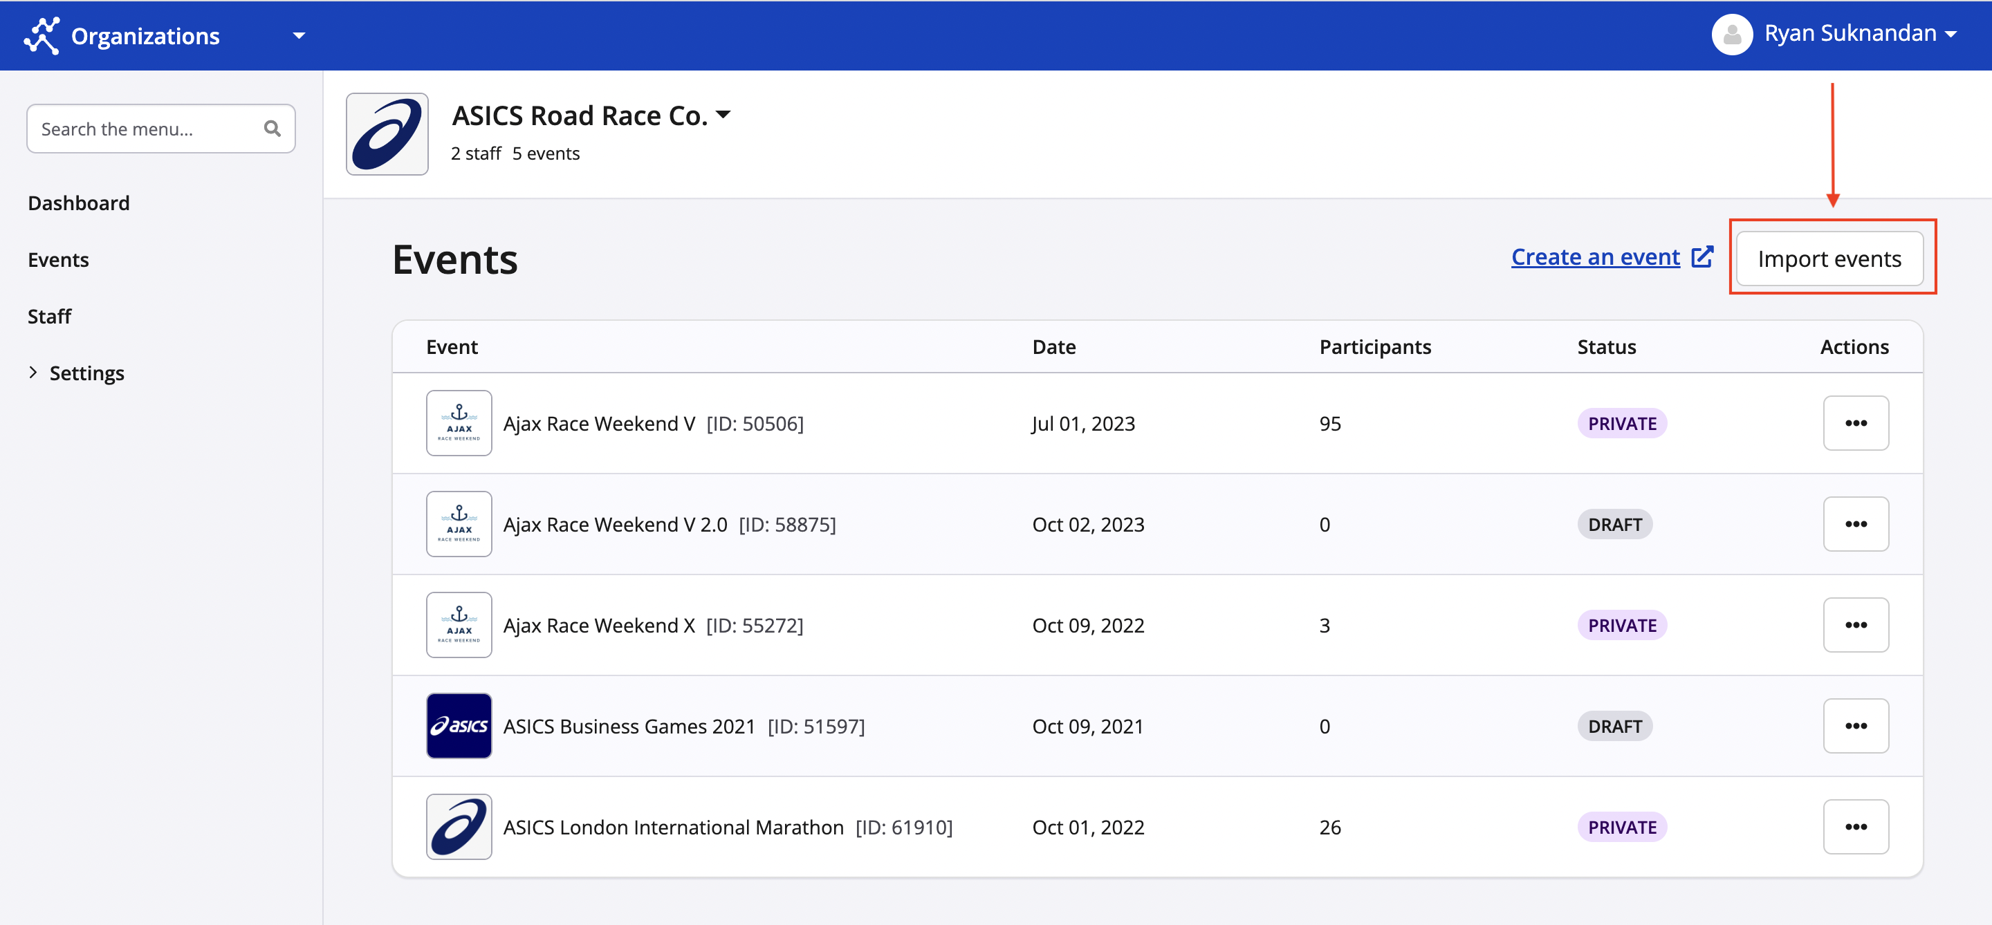Open Ajax Race Weekend V 2.0 event

point(670,525)
